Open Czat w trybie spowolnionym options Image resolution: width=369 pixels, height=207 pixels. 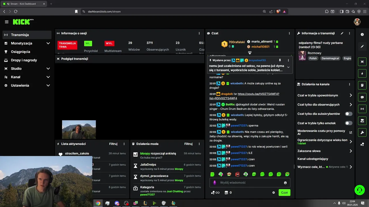pyautogui.click(x=325, y=95)
